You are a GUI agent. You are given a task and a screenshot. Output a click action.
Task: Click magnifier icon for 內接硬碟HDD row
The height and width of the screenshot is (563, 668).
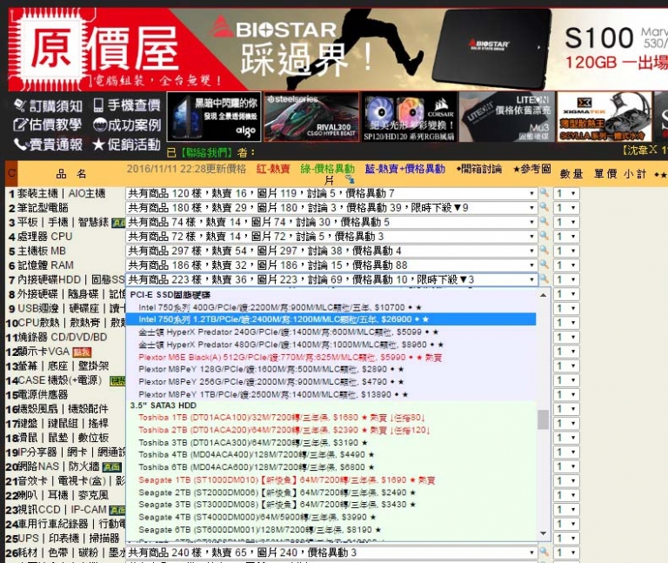(544, 279)
